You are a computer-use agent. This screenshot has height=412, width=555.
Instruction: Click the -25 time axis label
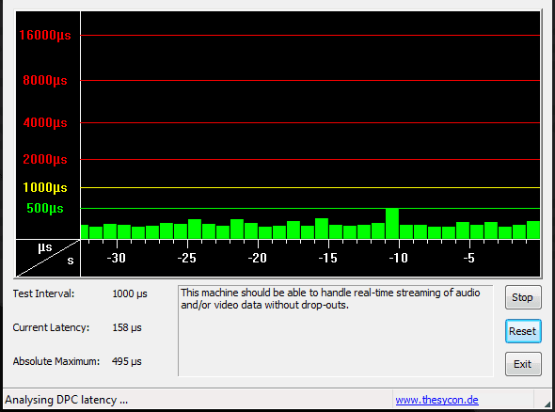[186, 258]
